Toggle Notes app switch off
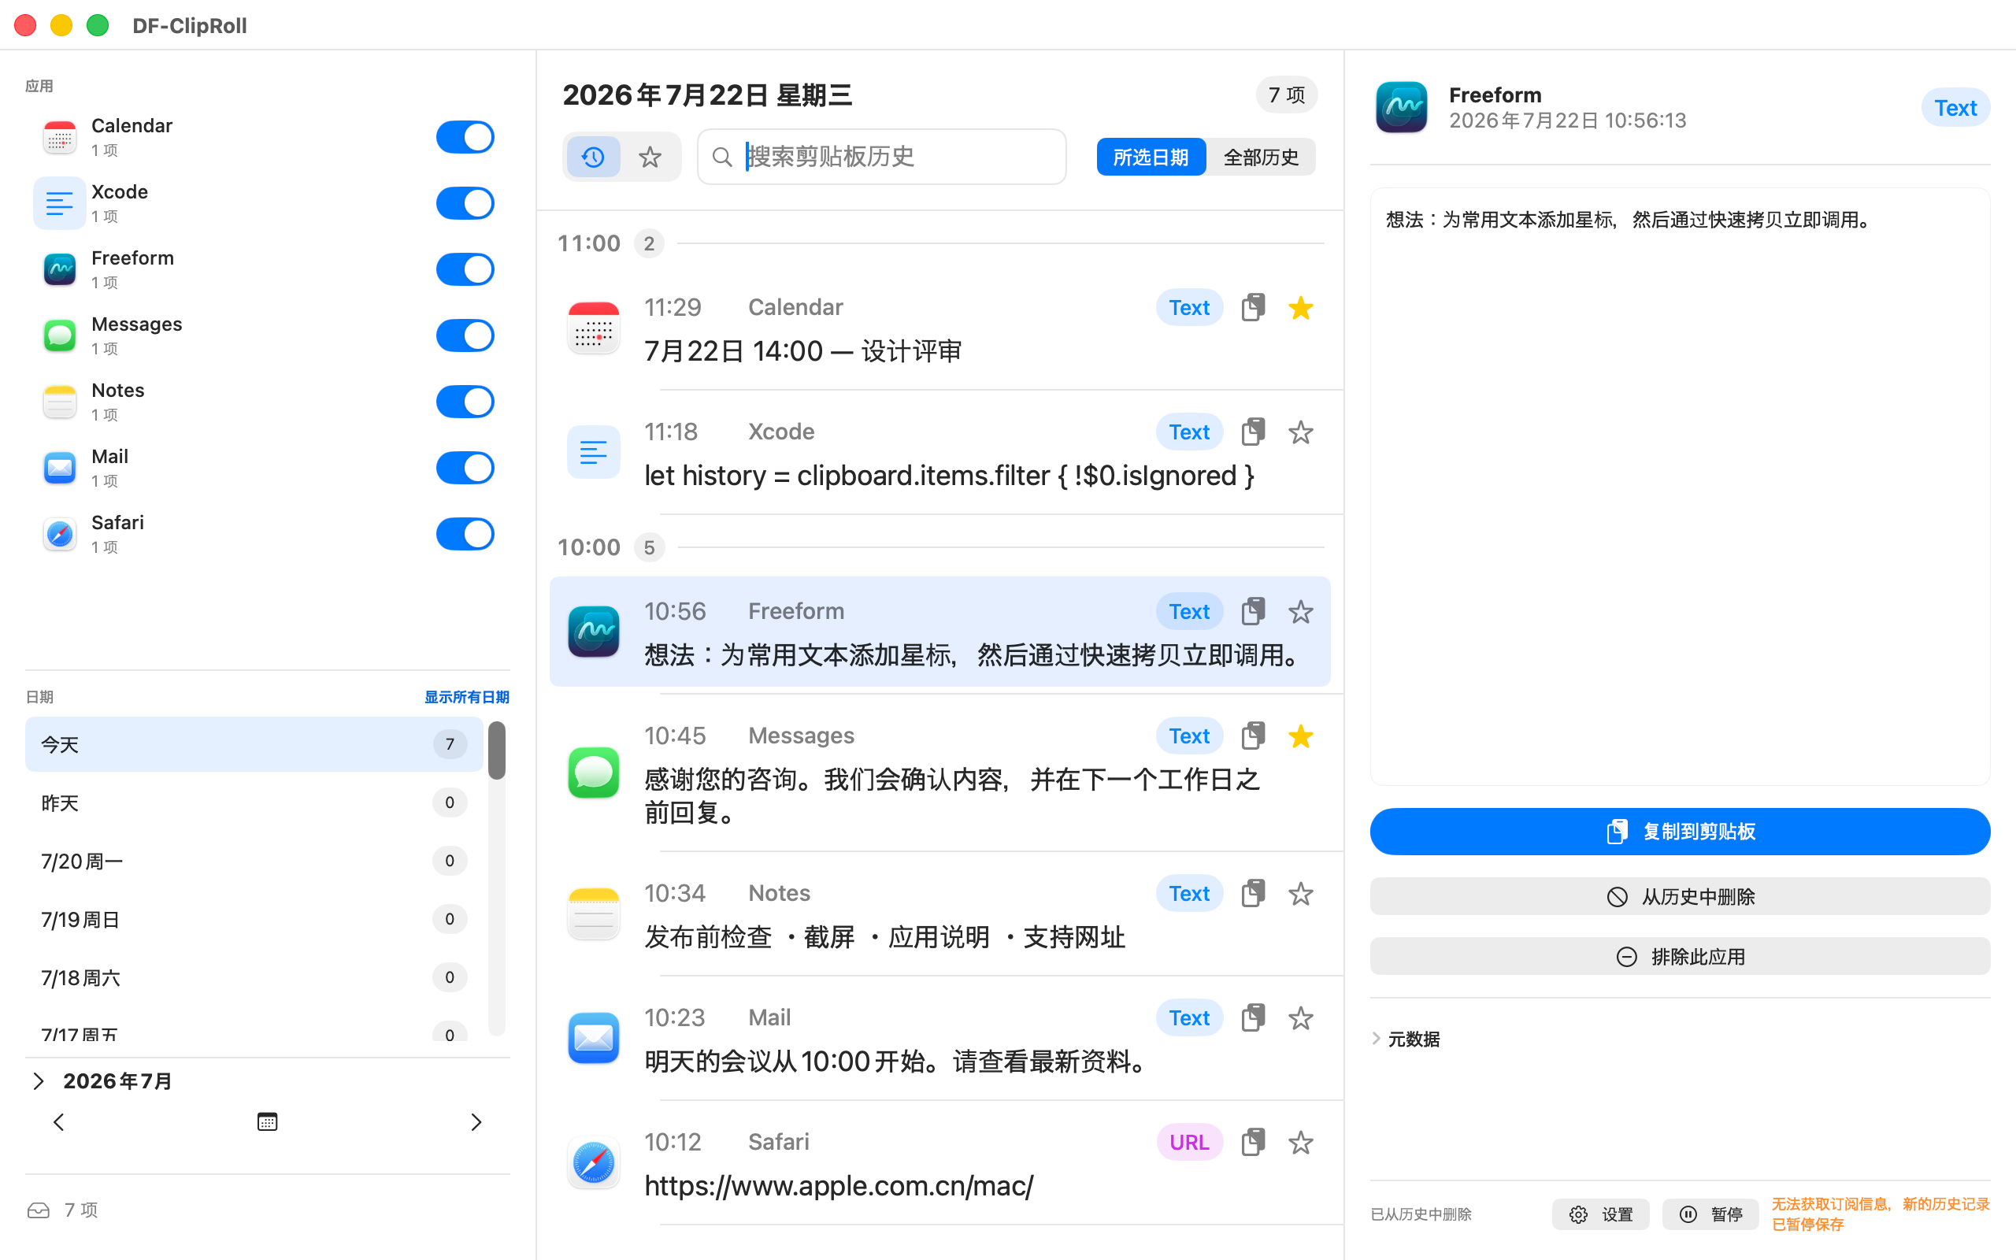 click(x=465, y=402)
